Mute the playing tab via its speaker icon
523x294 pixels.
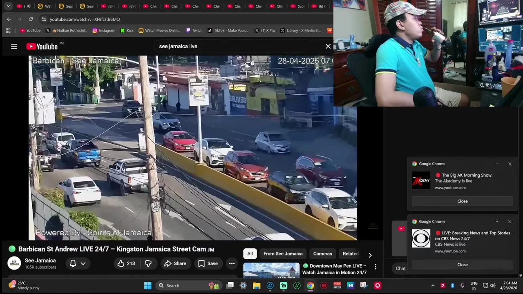point(29,6)
